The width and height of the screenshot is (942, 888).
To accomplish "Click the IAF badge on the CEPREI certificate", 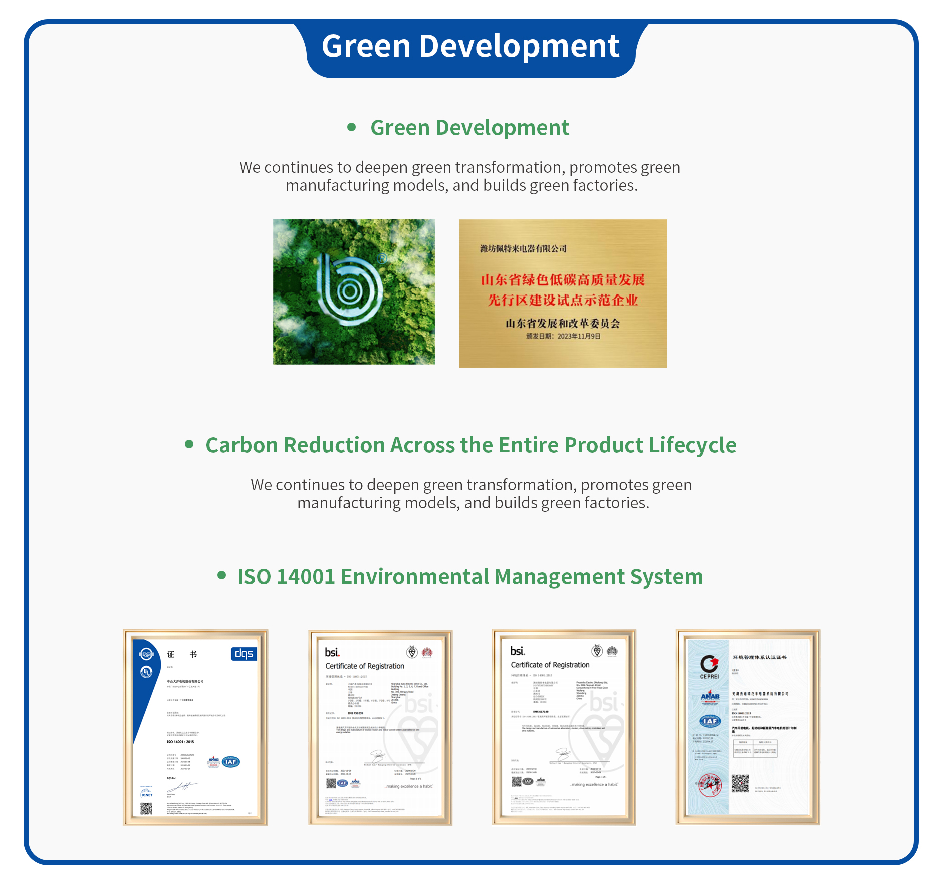I will click(x=710, y=721).
